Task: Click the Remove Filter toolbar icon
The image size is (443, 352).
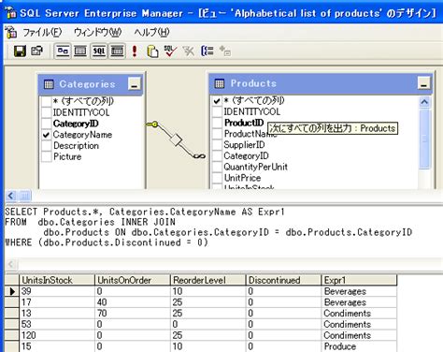Action: [x=189, y=51]
